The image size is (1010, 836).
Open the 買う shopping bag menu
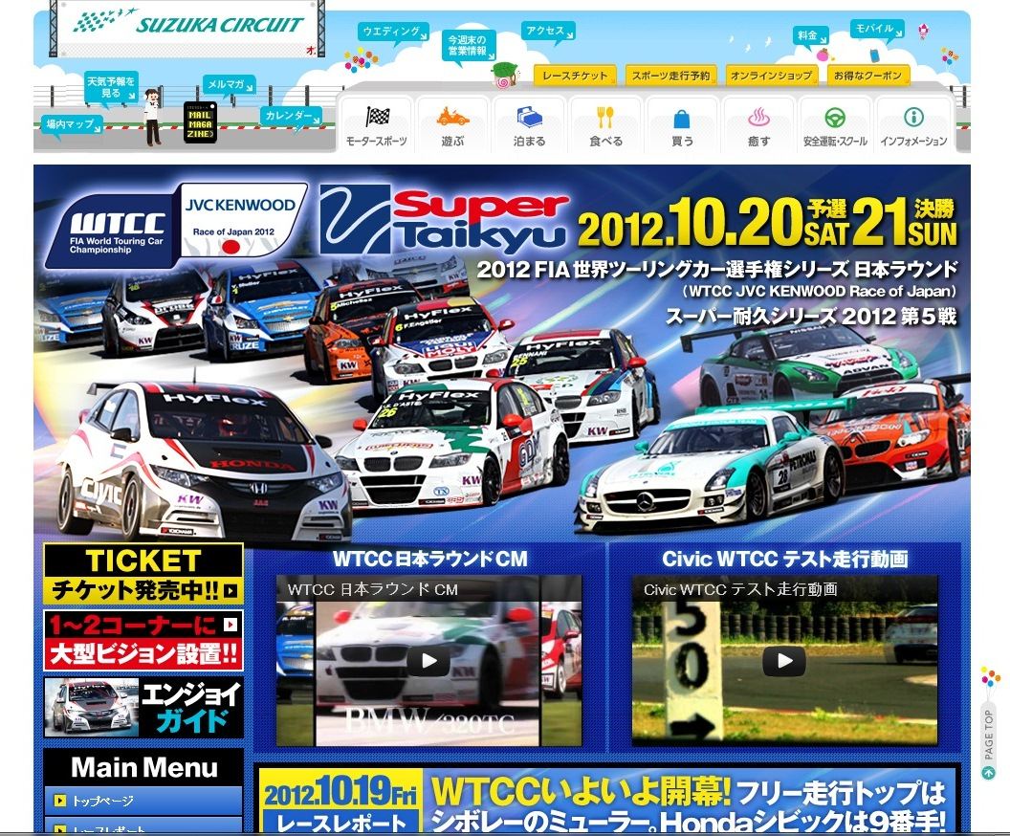682,125
